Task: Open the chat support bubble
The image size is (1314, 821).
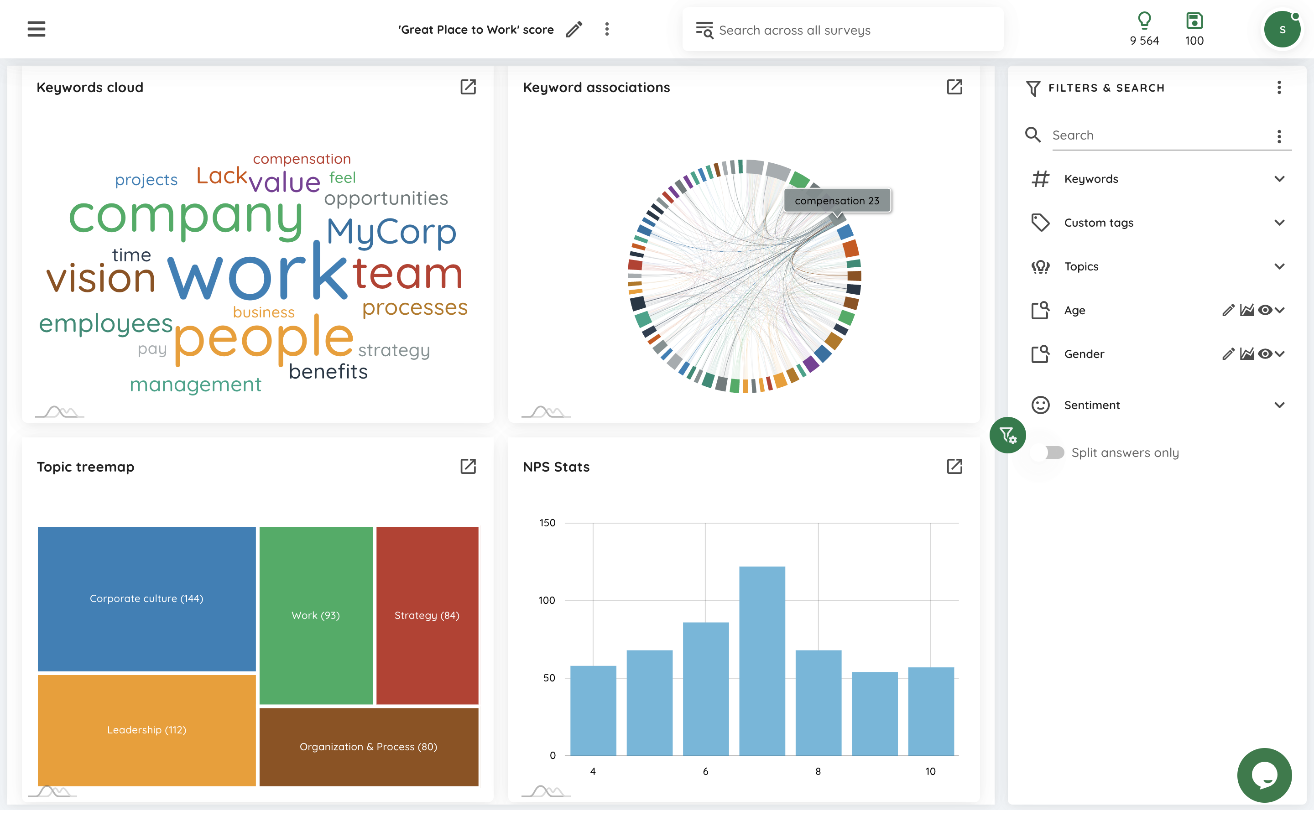Action: click(1264, 775)
